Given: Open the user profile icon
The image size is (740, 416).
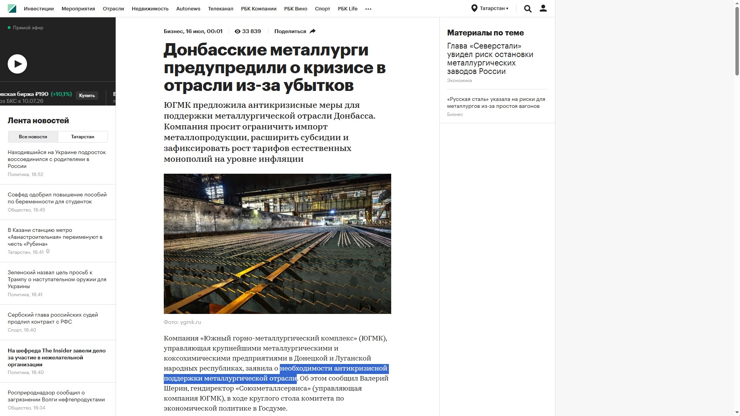Looking at the screenshot, I should pos(543,8).
